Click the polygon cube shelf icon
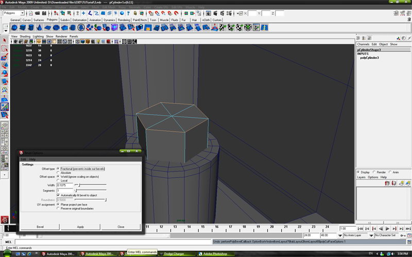 24,28
